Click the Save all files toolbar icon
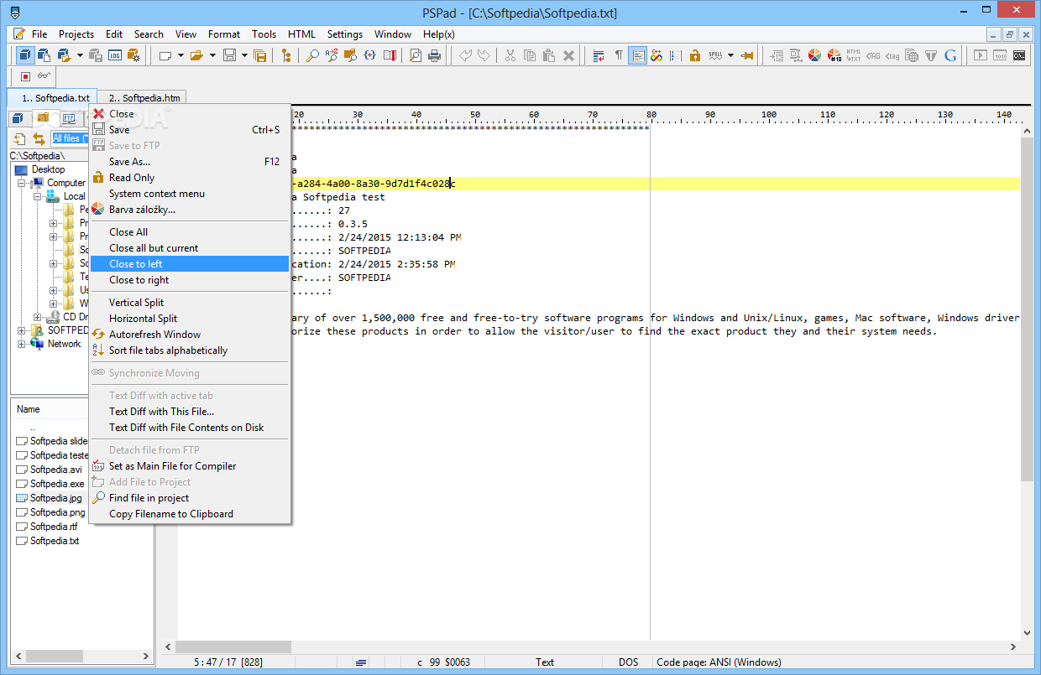 coord(259,55)
